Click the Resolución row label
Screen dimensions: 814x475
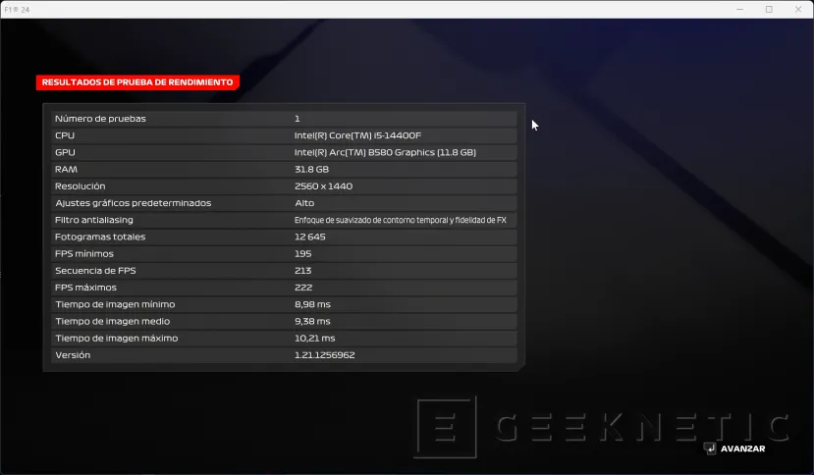[x=80, y=185]
